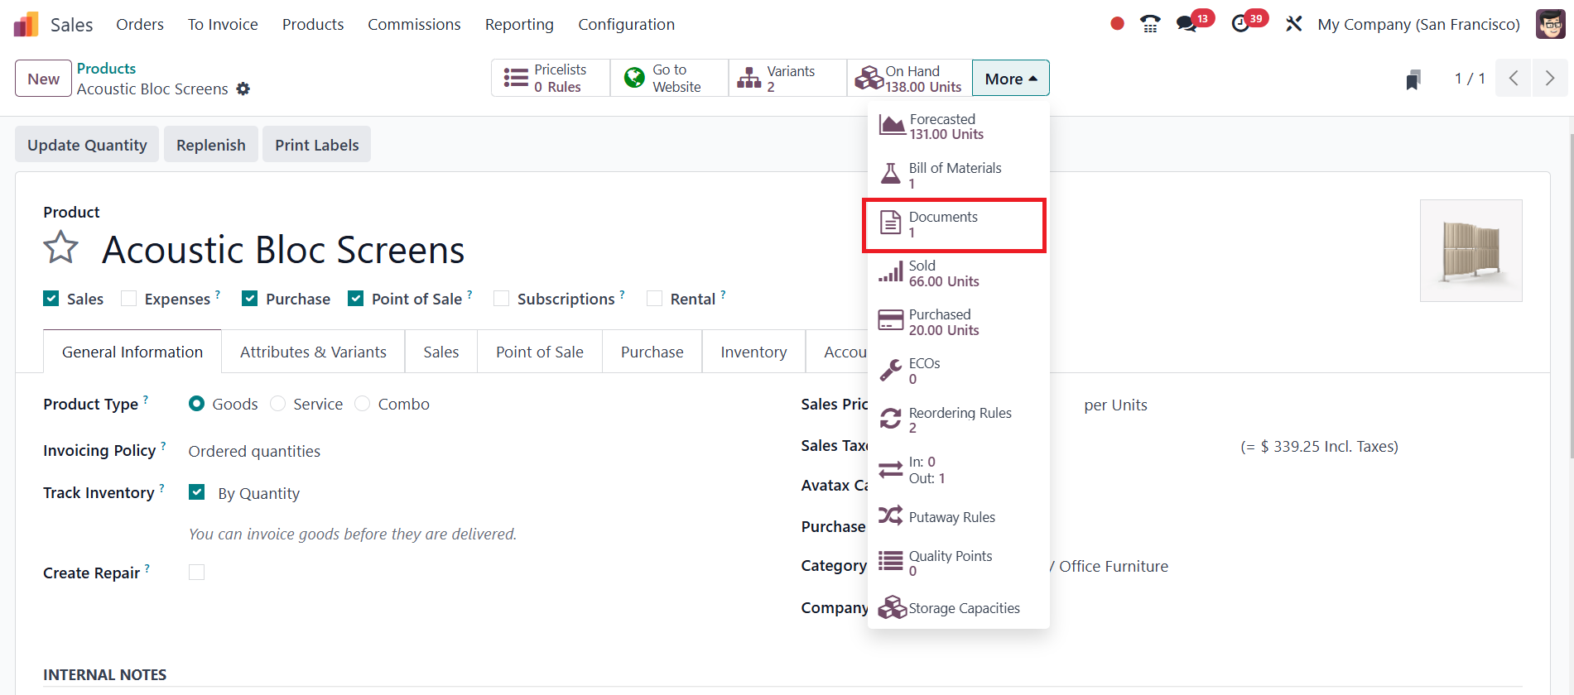
Task: Check the Rental checkbox
Action: 654,299
